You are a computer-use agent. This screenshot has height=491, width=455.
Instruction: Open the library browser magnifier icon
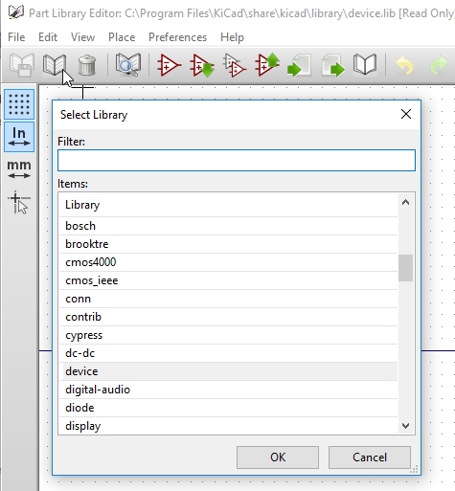[128, 65]
